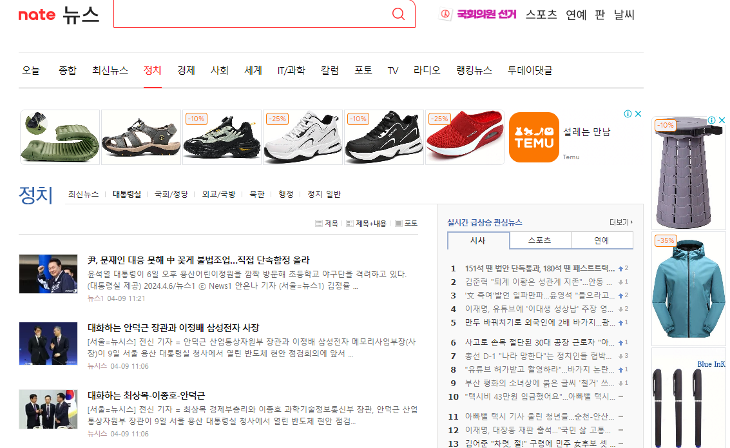Click the election badge icon beside 국회의원 선거
Viewport: 730px width, 448px height.
point(445,14)
